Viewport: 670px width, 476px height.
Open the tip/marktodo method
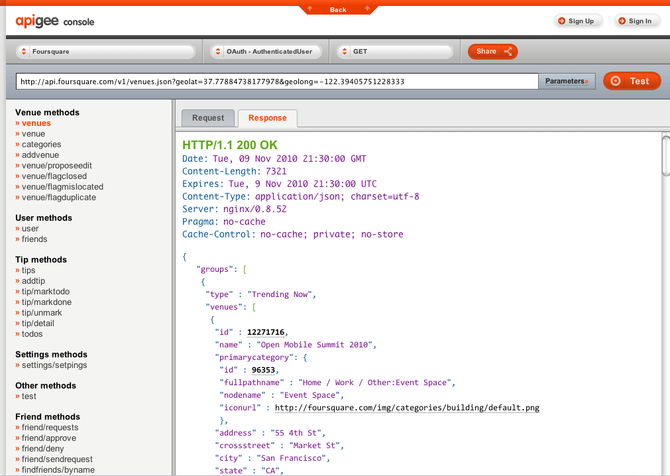pos(46,292)
